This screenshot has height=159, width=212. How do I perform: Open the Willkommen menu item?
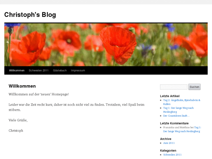[17, 71]
